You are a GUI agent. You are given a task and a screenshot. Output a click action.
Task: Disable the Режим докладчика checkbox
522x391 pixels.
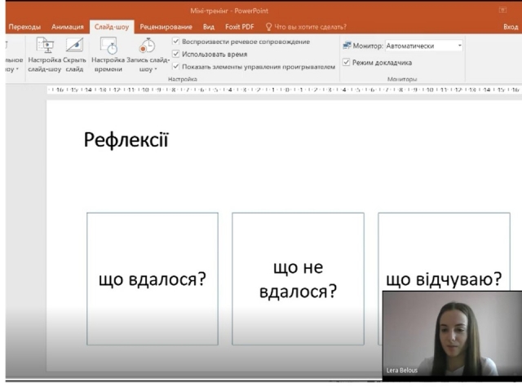347,62
